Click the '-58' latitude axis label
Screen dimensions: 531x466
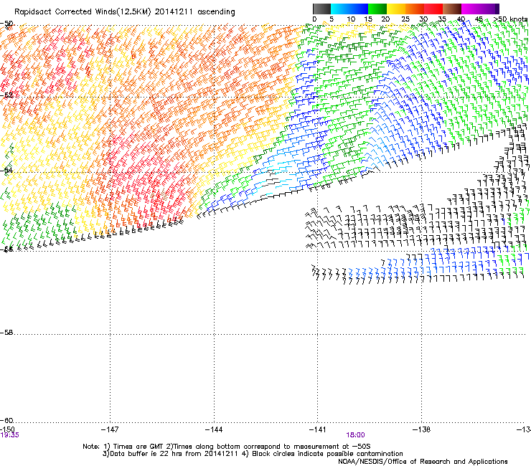[6, 333]
